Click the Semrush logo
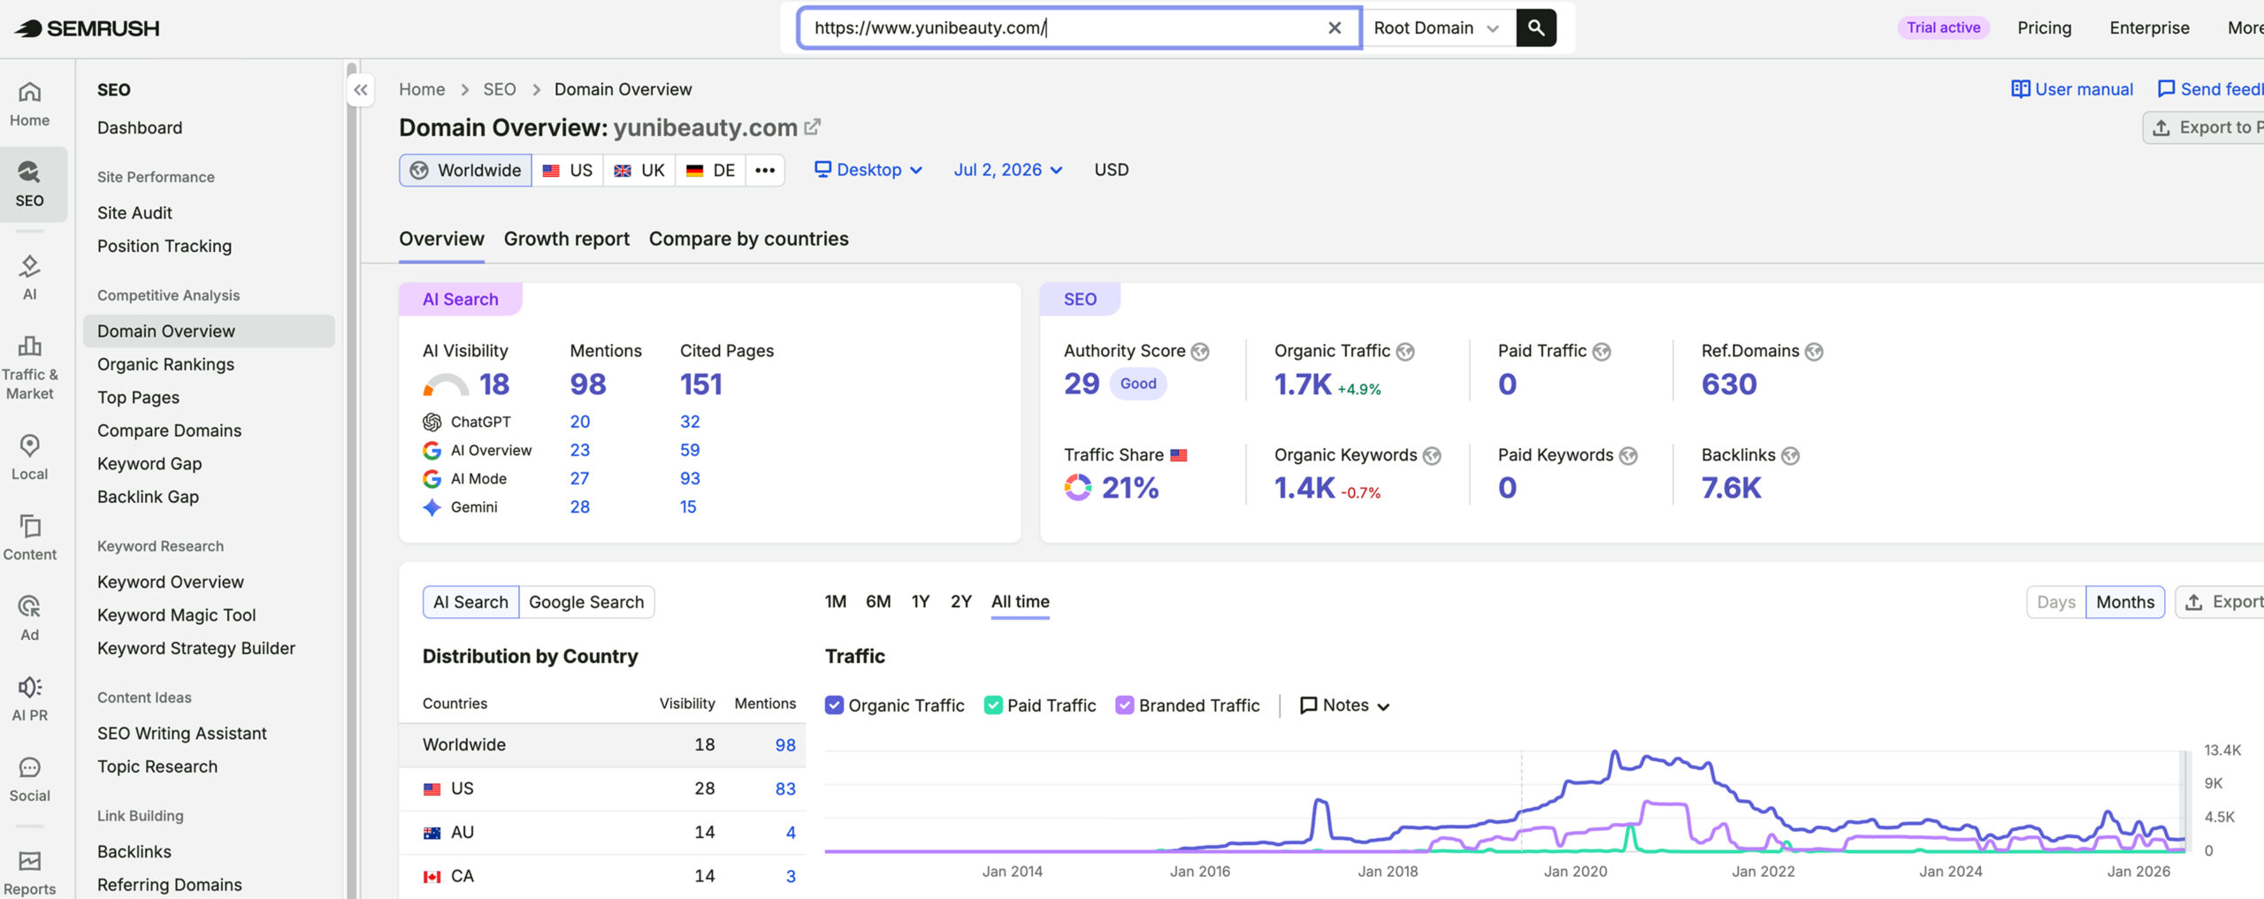Image resolution: width=2264 pixels, height=899 pixels. [87, 28]
